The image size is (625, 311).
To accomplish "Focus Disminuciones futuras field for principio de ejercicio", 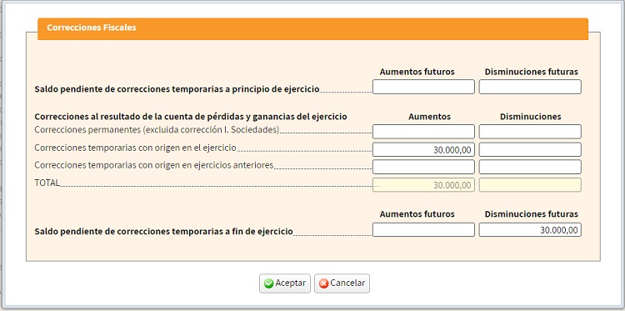I will [530, 87].
